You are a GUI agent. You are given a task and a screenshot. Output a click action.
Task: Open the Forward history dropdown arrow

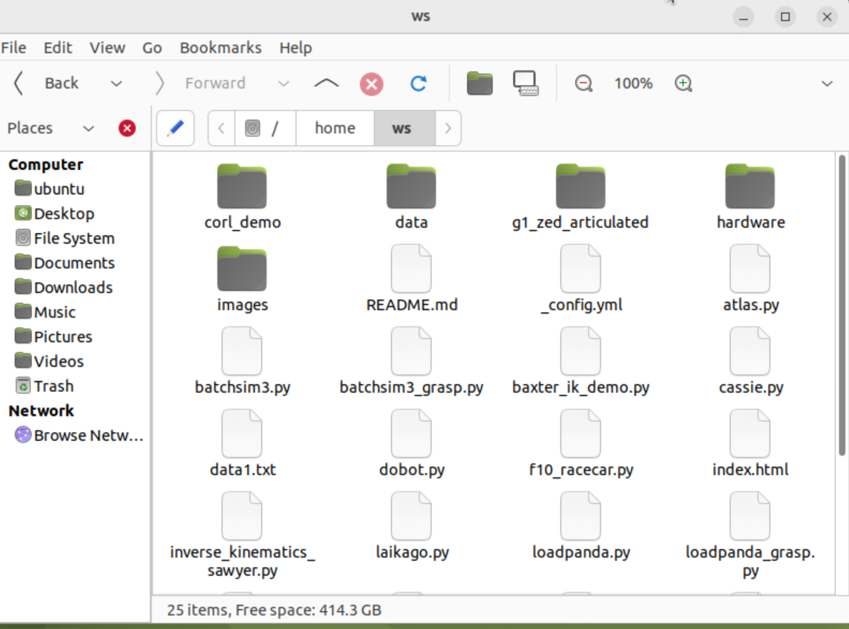(x=283, y=84)
